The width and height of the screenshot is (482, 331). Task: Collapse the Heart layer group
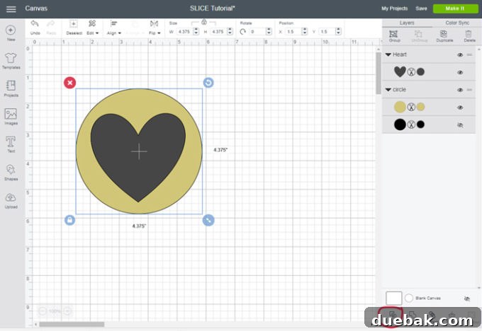pos(388,54)
